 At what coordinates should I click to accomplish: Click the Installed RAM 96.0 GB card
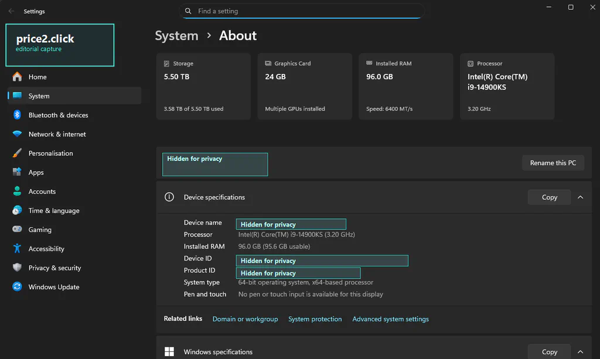[405, 87]
